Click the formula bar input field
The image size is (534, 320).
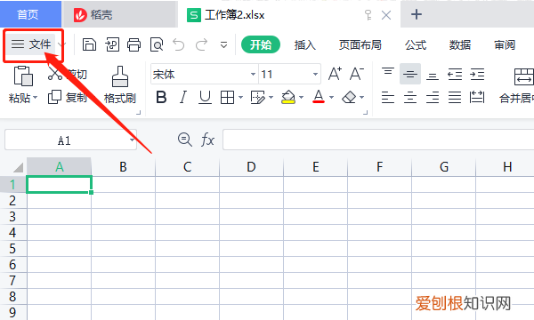(378, 140)
